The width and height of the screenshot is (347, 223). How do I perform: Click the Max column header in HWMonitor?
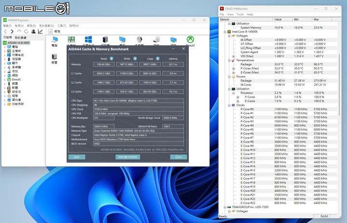(322, 19)
